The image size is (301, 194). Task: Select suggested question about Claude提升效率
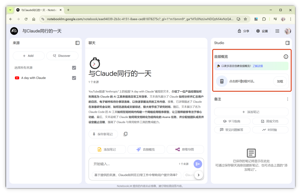(136, 175)
